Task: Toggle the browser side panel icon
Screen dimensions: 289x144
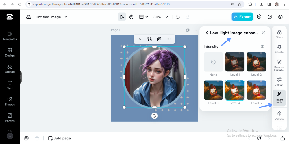Action: (269, 4)
